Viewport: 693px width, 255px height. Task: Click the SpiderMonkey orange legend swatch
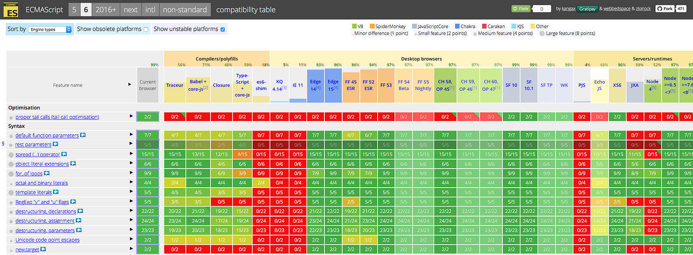372,26
